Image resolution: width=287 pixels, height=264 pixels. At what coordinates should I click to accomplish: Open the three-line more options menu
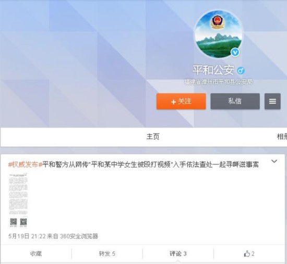[x=272, y=101]
